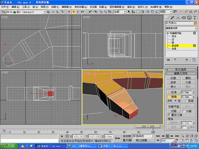Expand the 软化选择 rollout

tap(181, 70)
